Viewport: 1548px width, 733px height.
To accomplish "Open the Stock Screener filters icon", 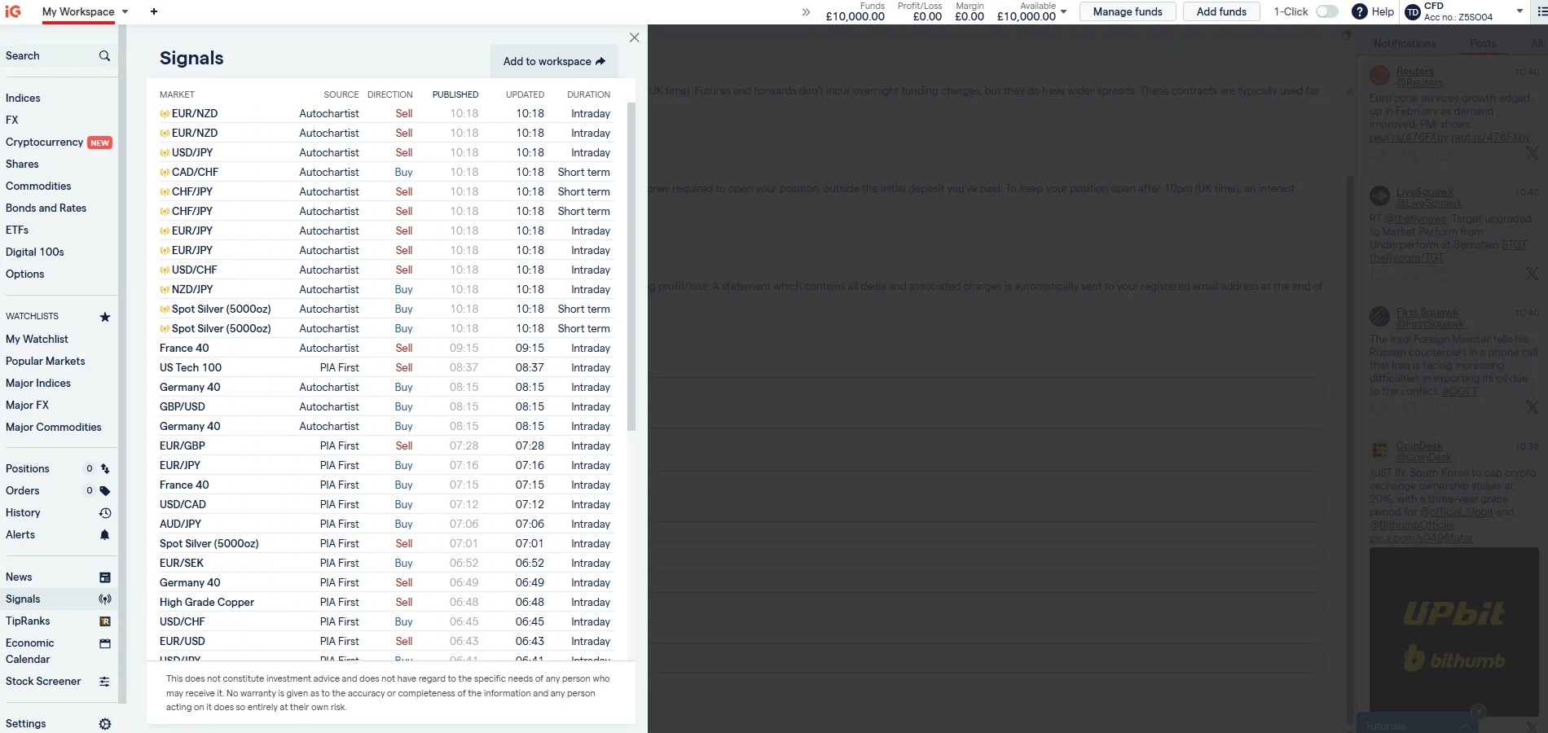I will coord(105,681).
